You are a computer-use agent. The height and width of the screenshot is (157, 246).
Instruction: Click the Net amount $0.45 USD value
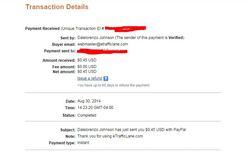[x=87, y=72]
